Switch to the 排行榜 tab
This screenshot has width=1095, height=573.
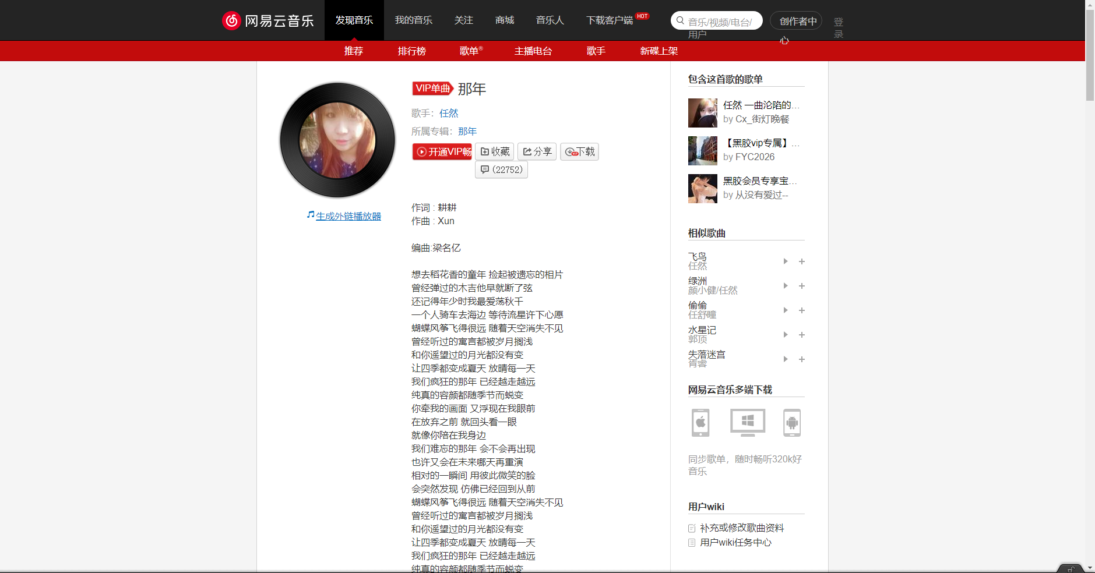[x=411, y=51]
